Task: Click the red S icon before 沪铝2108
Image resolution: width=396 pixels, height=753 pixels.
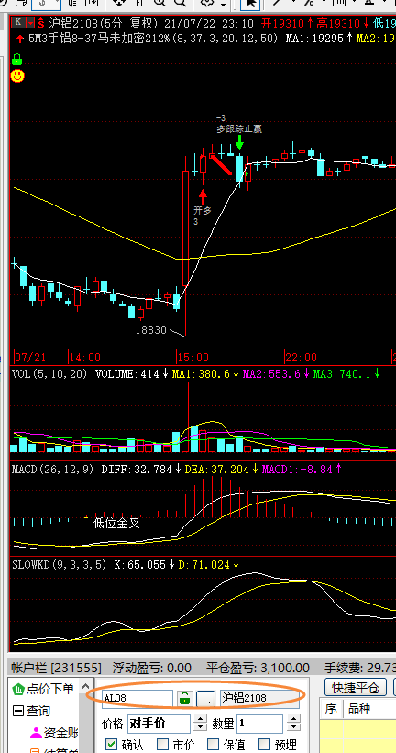Action: pyautogui.click(x=41, y=23)
